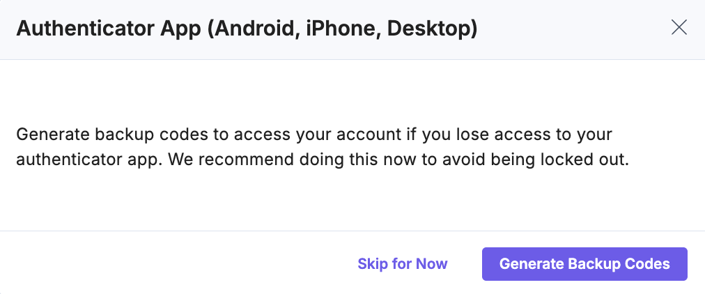Click the backup codes description text
The height and width of the screenshot is (294, 705).
322,146
